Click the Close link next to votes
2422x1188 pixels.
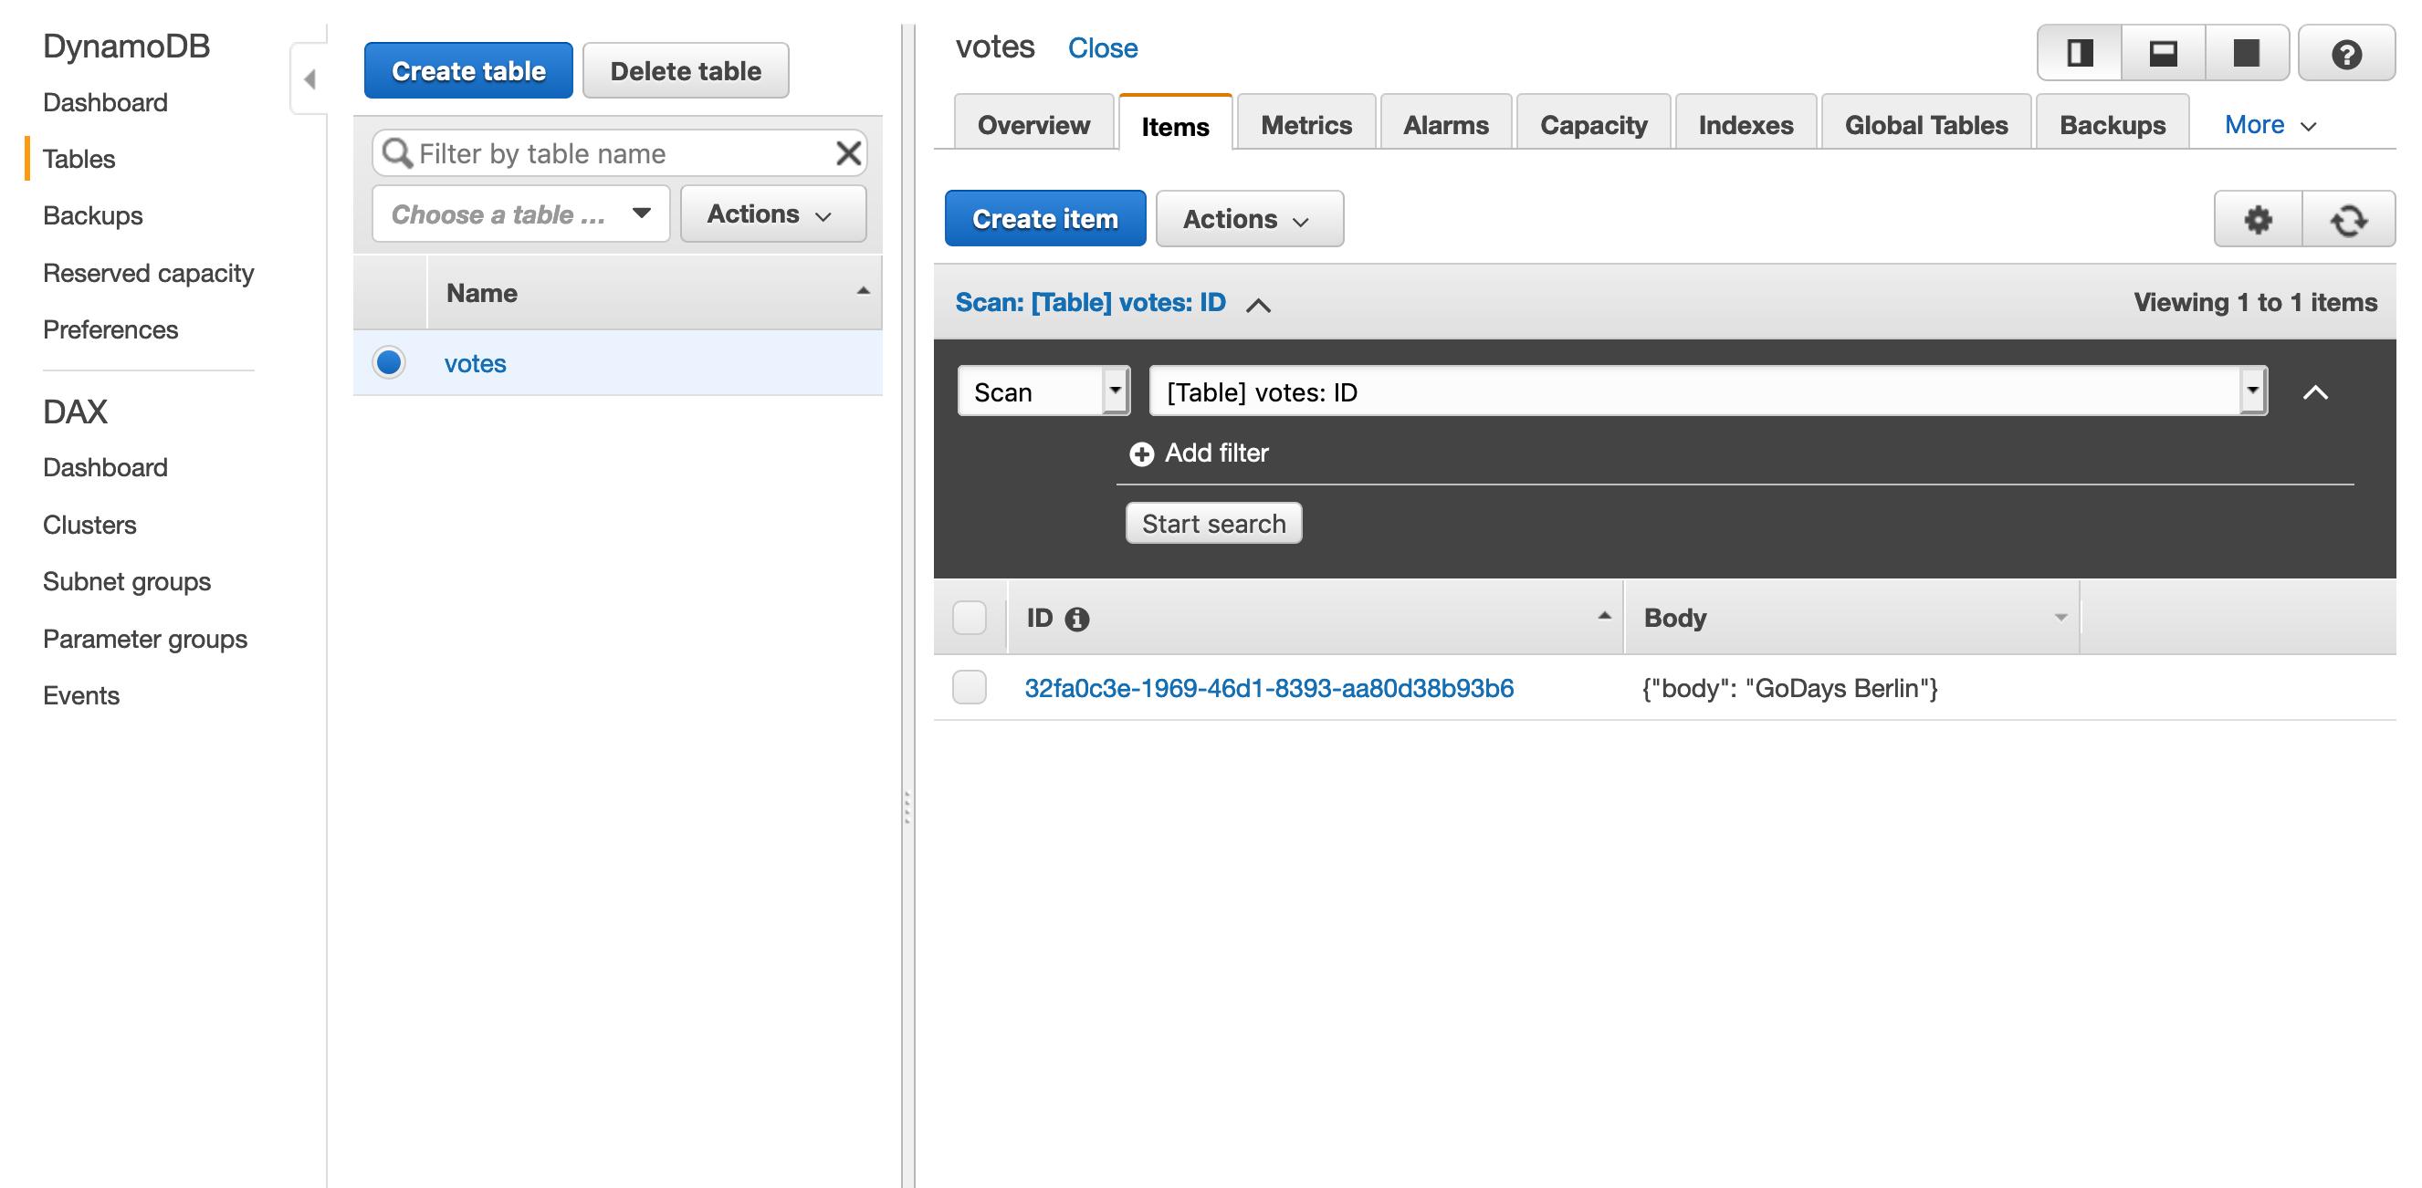pos(1102,47)
